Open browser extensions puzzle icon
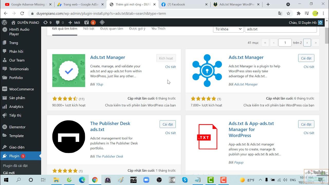 tap(298, 13)
